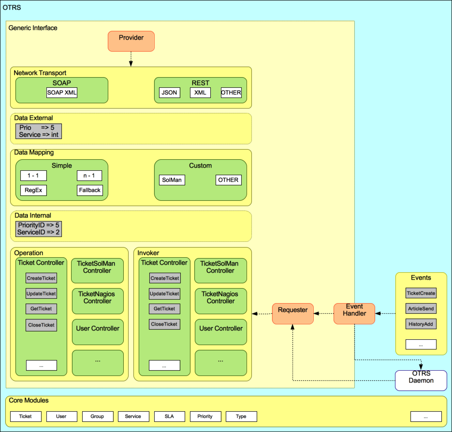Select the Requester component
The width and height of the screenshot is (452, 432).
tap(292, 313)
